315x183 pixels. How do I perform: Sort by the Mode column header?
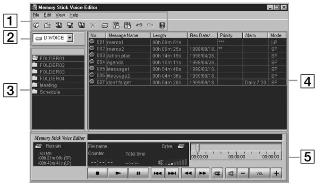pyautogui.click(x=277, y=35)
